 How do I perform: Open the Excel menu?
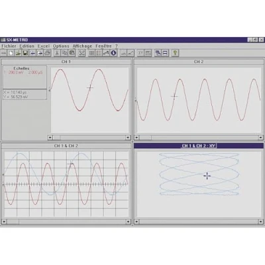(x=44, y=46)
